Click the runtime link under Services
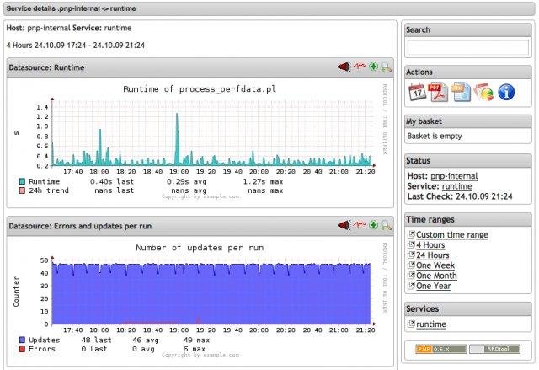The height and width of the screenshot is (370, 539). (431, 324)
